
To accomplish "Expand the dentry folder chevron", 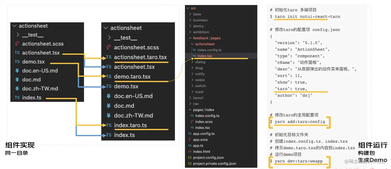I will click(x=190, y=26).
